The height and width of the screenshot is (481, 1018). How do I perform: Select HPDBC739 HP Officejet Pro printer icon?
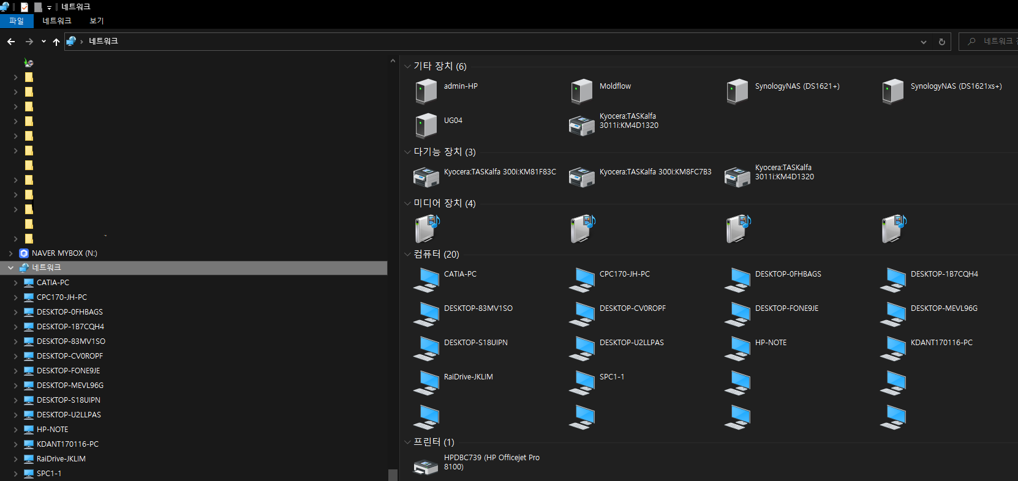(x=426, y=467)
